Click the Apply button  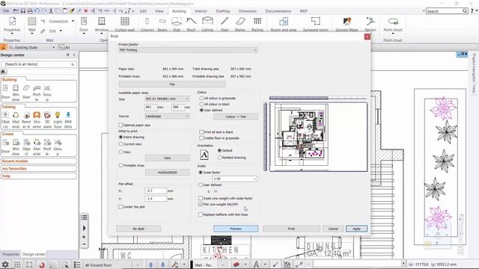(x=356, y=229)
